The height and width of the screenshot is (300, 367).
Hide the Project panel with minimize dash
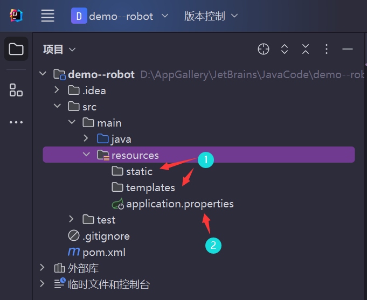click(x=348, y=50)
